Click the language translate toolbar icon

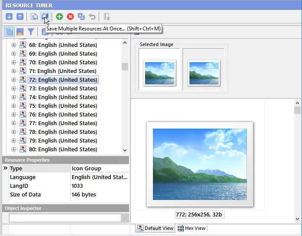coord(81,17)
